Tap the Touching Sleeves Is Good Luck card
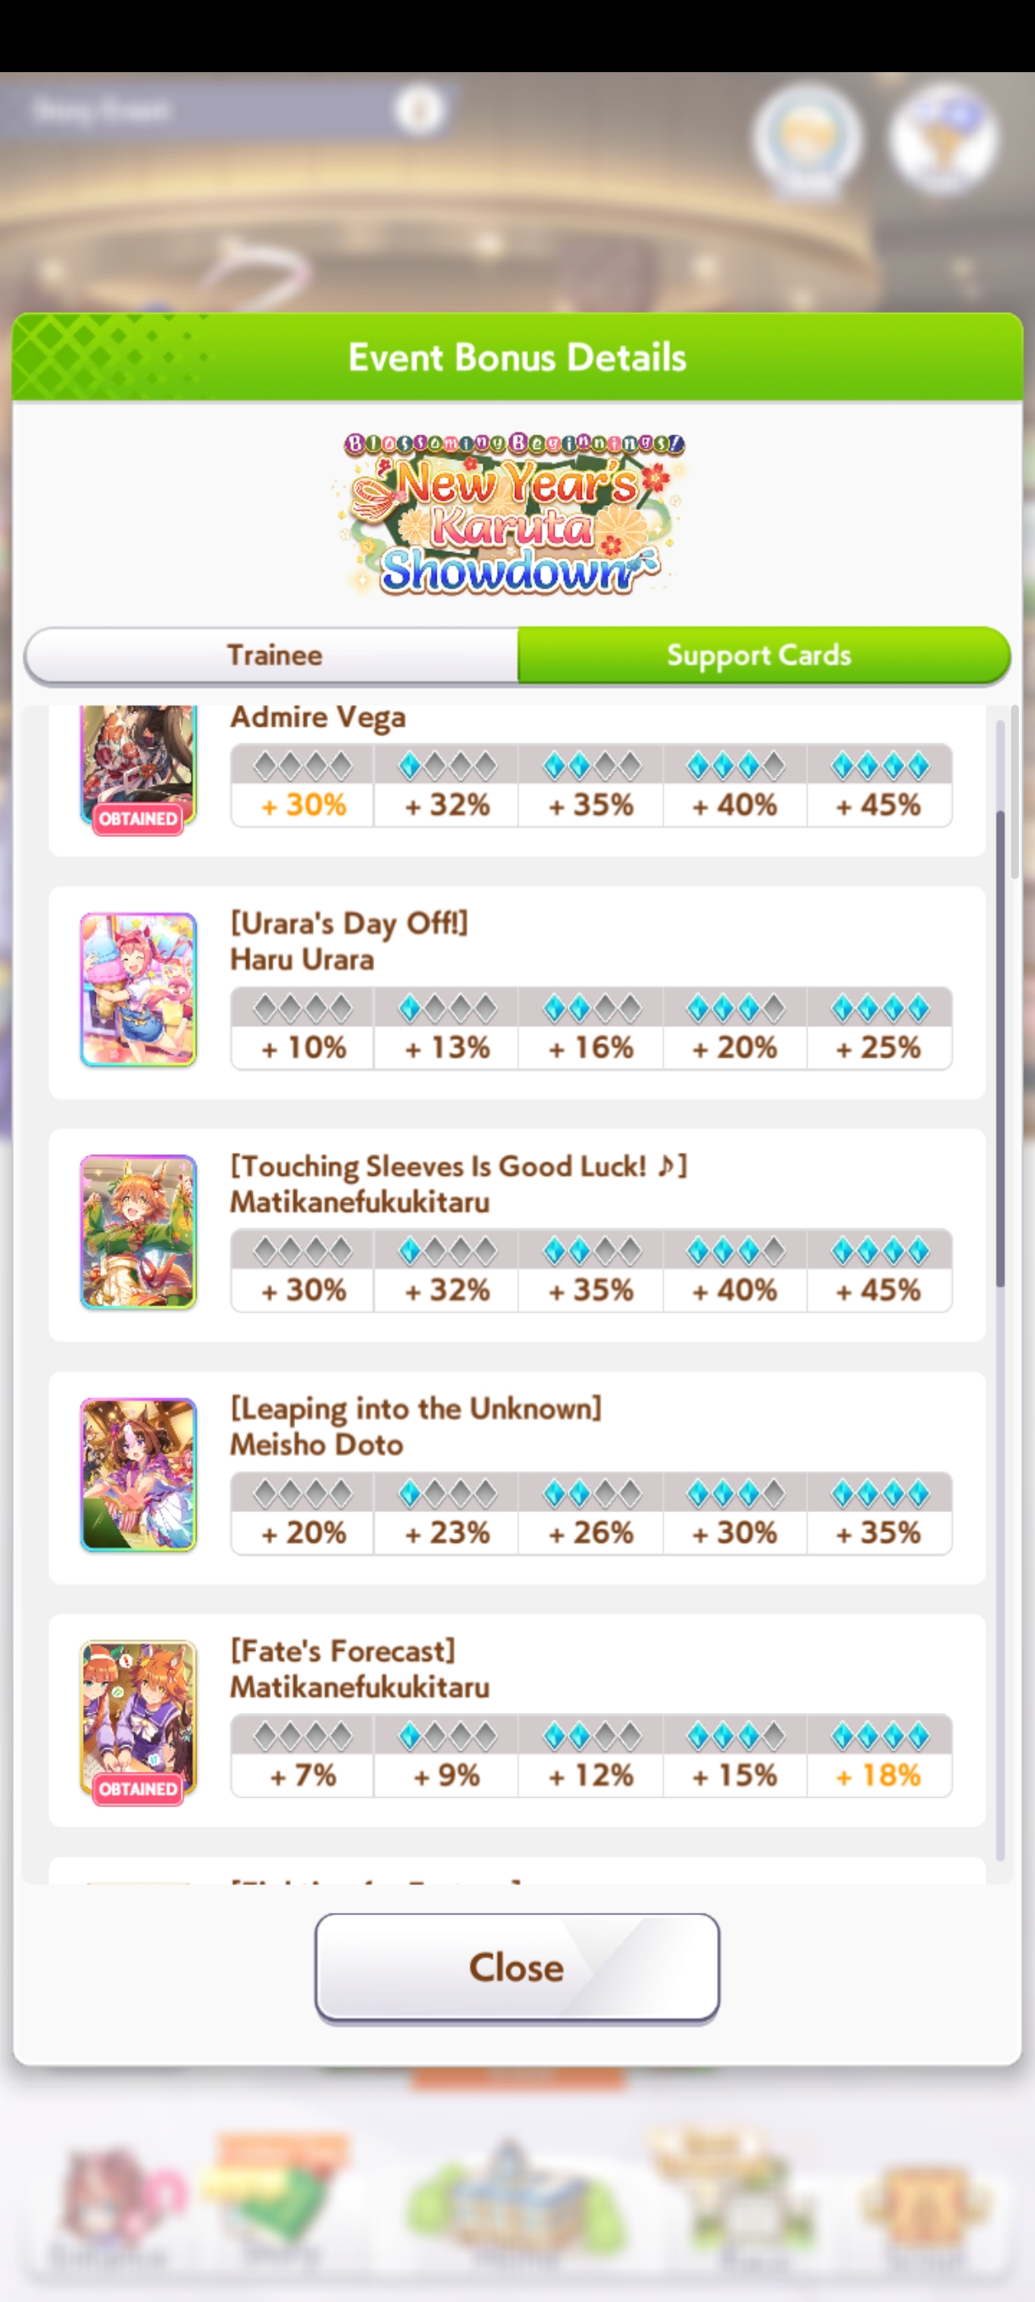 [138, 1232]
